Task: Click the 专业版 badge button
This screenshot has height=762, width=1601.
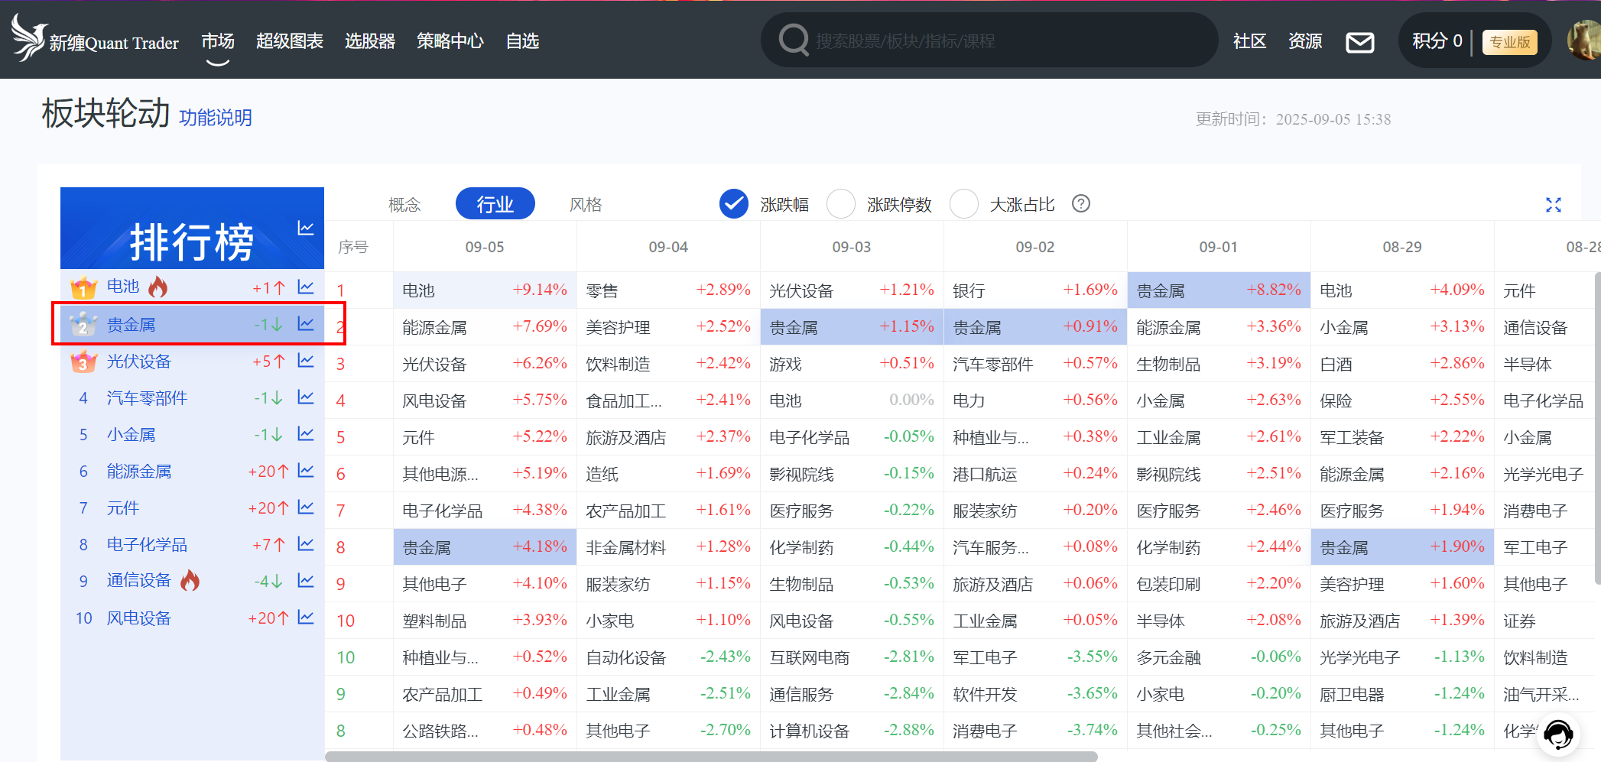Action: tap(1509, 42)
